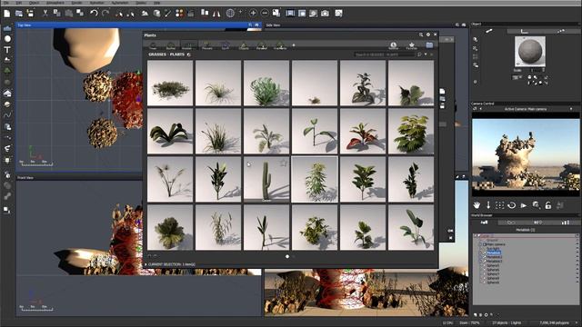The width and height of the screenshot is (582, 327).
Task: Open the File menu
Action: (x=6, y=3)
